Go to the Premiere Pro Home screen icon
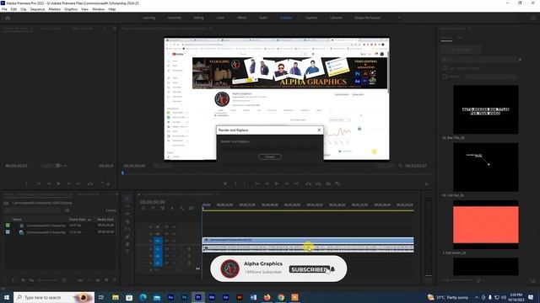The image size is (540, 303). pos(8,18)
